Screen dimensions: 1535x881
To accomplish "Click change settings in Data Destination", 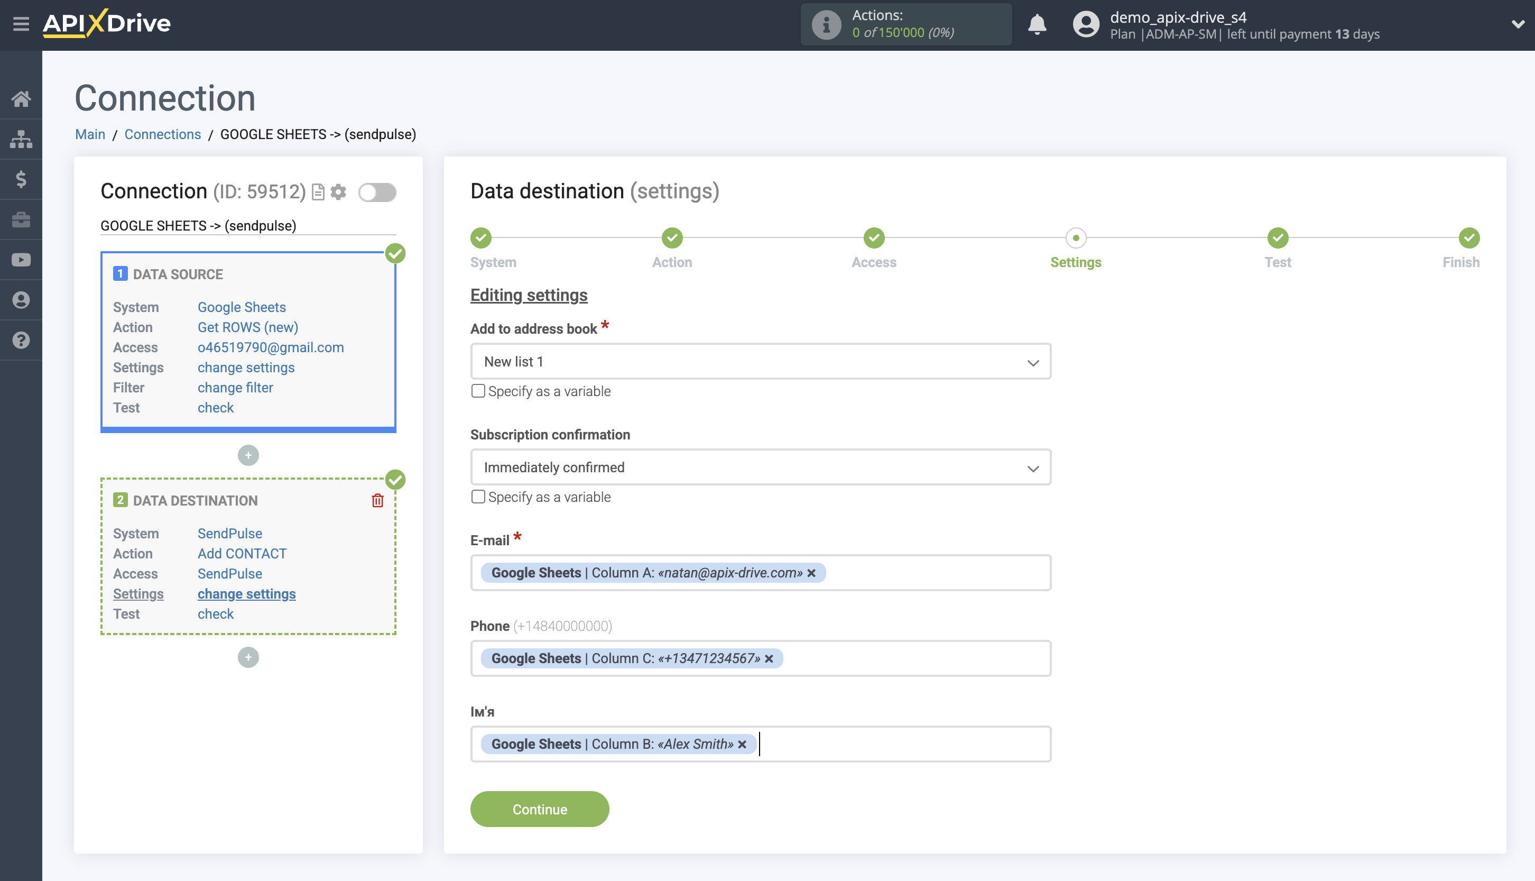I will click(x=247, y=593).
